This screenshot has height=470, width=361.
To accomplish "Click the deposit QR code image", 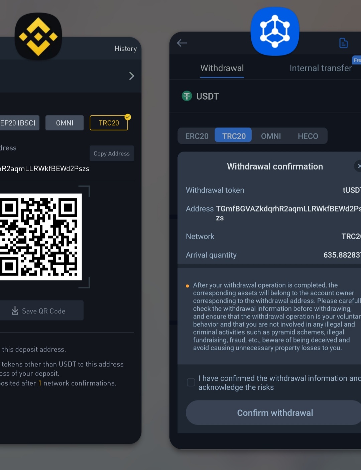I will [x=41, y=237].
